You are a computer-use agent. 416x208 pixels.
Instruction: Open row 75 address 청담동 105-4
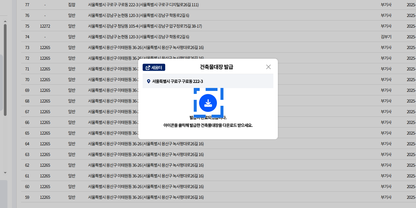click(145, 26)
